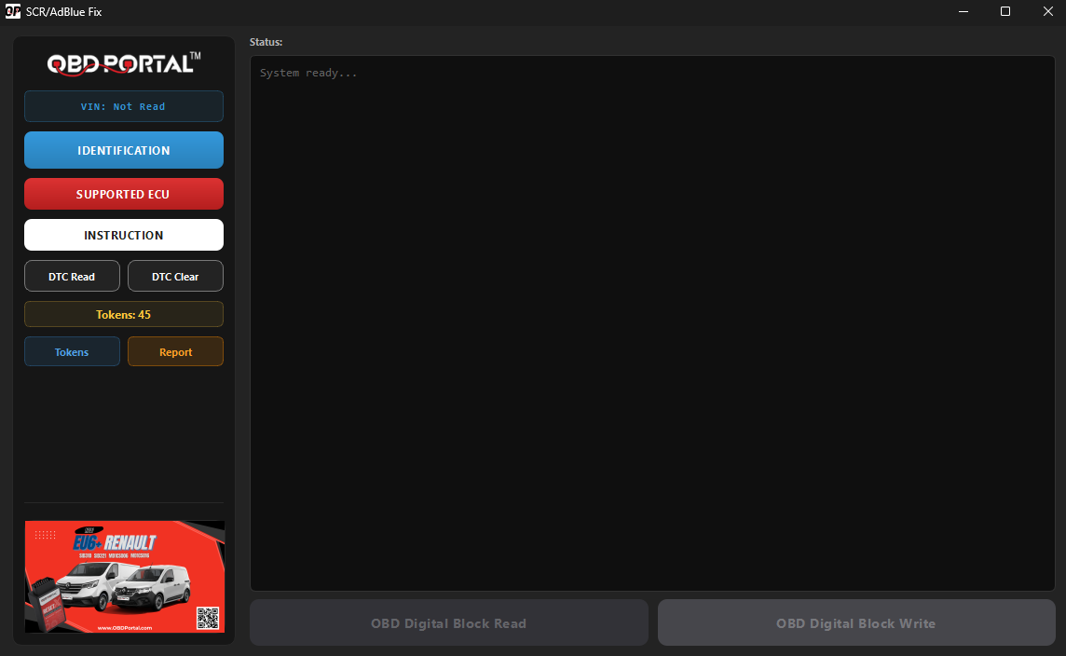Screen dimensions: 1066x656
Task: Click the Tokens: 45 balance display
Action: (x=123, y=315)
